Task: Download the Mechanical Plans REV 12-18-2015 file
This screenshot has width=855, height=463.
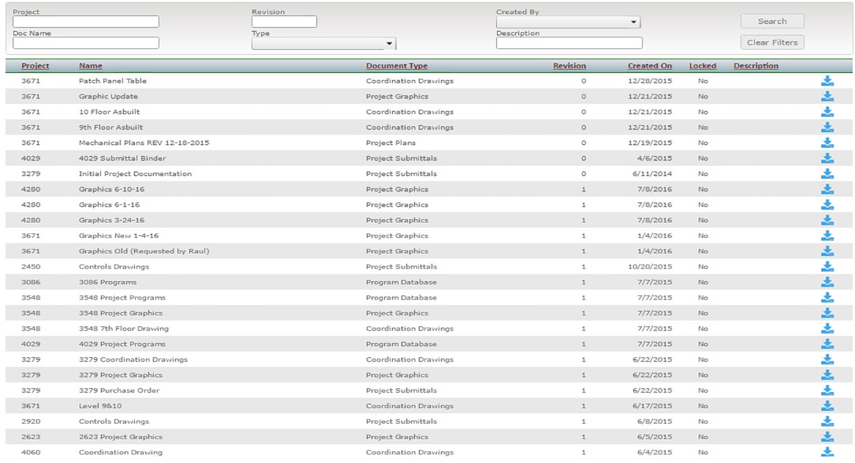Action: tap(827, 143)
